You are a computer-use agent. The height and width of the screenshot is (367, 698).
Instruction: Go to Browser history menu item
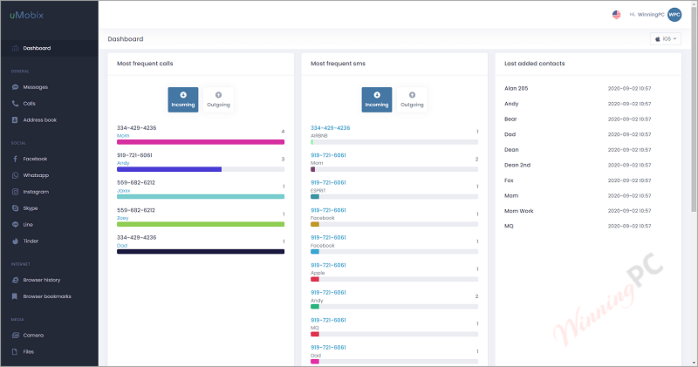click(x=42, y=280)
